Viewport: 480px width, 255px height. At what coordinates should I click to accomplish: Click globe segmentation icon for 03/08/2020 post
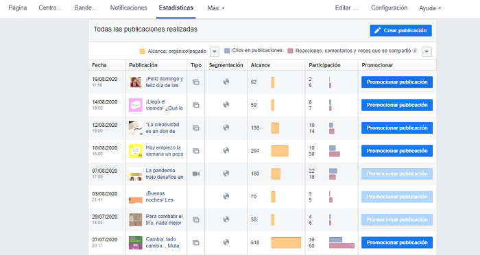pyautogui.click(x=226, y=197)
